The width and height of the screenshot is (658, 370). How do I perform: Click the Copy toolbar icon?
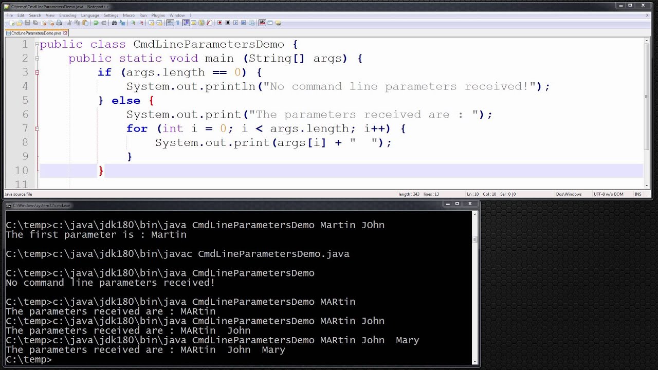pos(77,23)
